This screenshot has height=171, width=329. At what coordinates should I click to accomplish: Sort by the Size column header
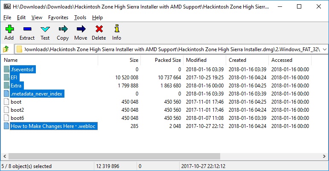click(x=119, y=60)
